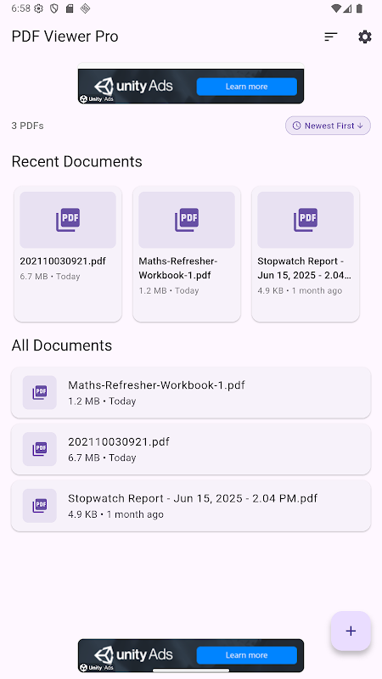Open settings via the gear icon
The image size is (382, 679).
[365, 36]
